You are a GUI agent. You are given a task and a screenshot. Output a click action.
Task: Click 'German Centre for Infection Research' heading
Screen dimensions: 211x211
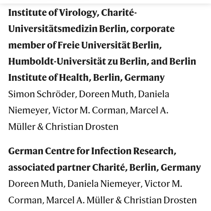[92, 151]
